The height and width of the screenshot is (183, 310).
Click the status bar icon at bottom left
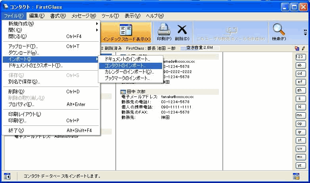7,176
